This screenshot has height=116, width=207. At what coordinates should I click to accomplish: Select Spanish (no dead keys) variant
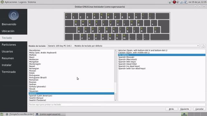[x=162, y=66]
